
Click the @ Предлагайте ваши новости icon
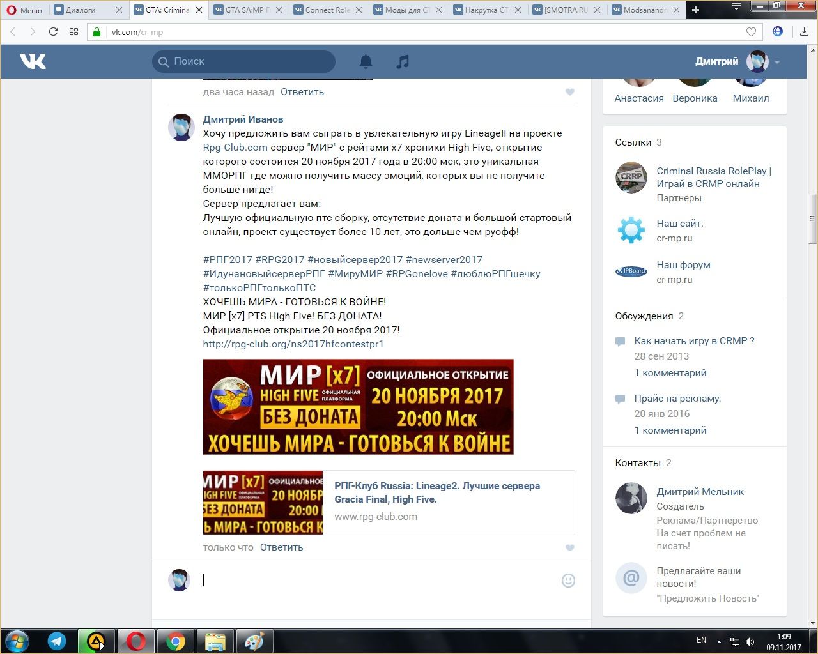pos(631,577)
